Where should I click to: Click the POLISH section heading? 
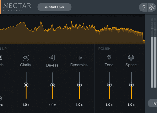point(104,49)
